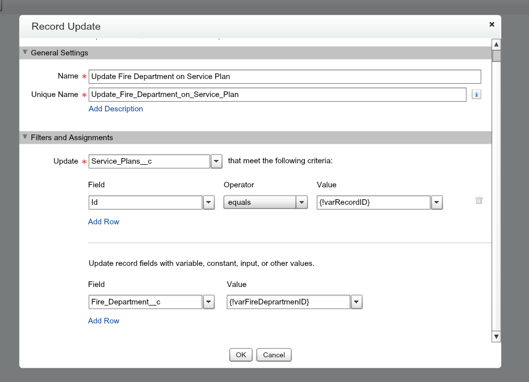Close the Record Update dialog
This screenshot has width=529, height=382.
point(491,24)
